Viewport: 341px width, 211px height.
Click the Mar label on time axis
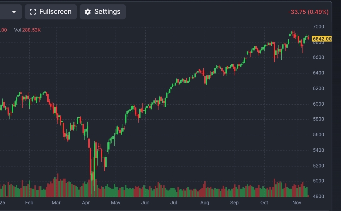(56, 203)
